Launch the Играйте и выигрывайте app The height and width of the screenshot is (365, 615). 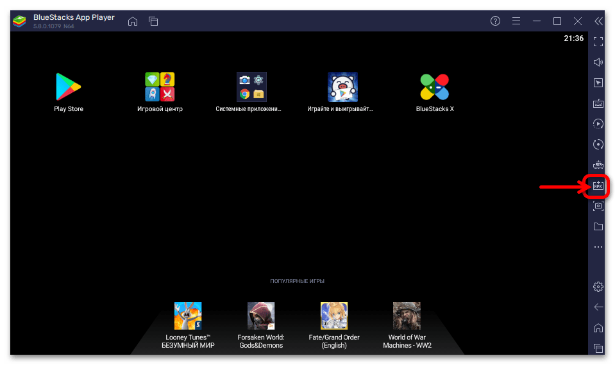point(342,87)
